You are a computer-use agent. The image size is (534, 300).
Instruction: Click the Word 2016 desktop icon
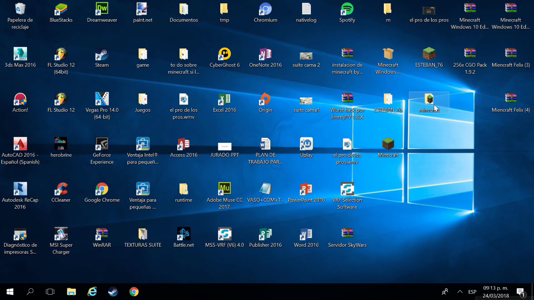306,237
